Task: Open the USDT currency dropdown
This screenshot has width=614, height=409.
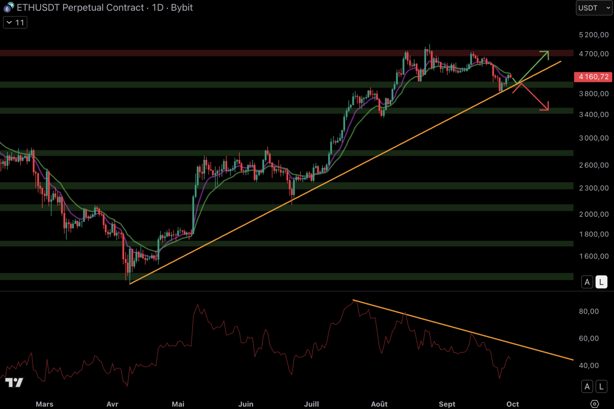Action: (594, 8)
